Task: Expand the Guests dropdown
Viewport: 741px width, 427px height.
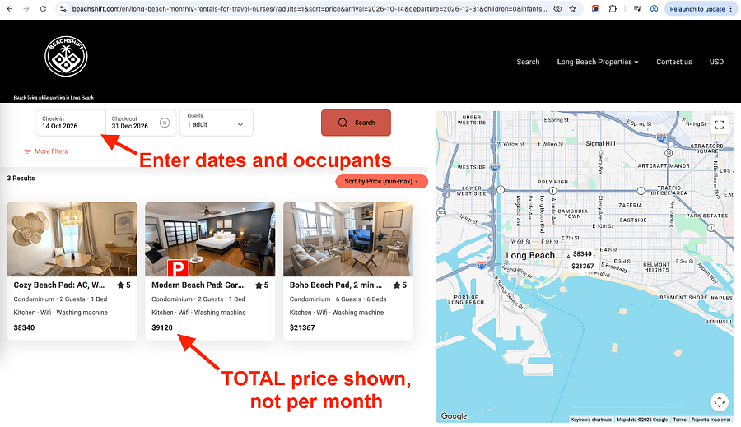Action: point(217,123)
